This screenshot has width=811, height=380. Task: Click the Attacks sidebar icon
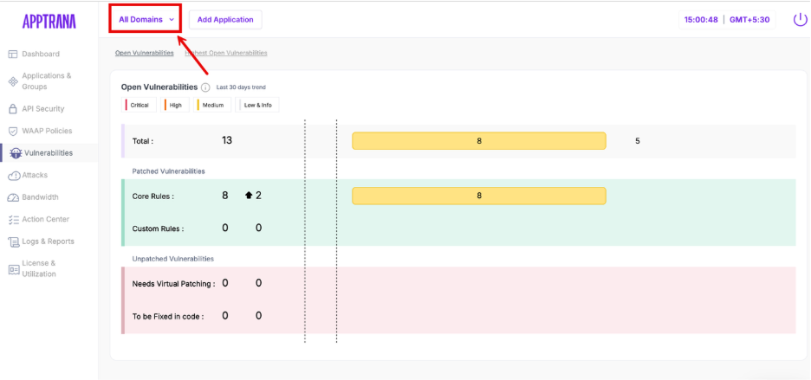click(13, 176)
